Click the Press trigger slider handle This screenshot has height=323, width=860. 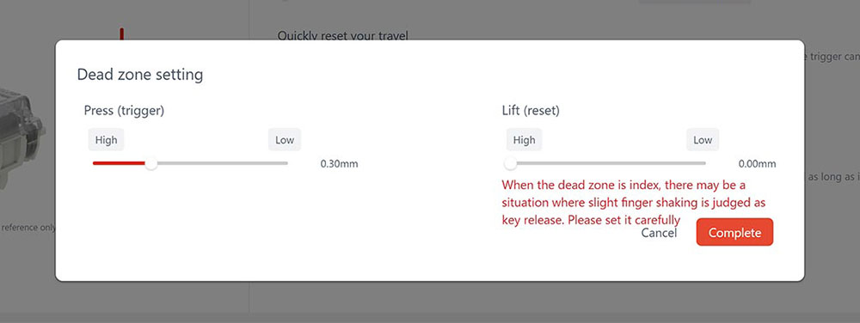(150, 163)
